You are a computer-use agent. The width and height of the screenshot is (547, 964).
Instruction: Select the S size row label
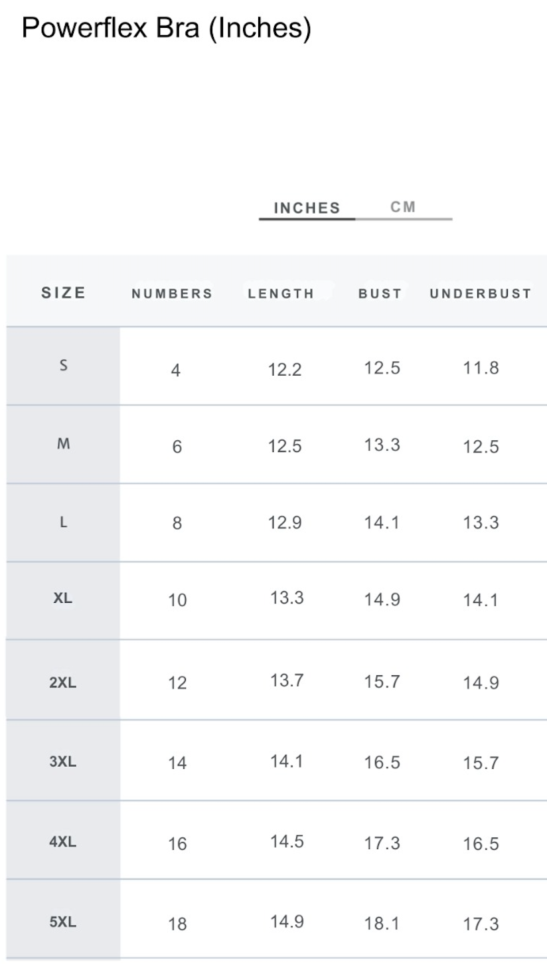(64, 365)
